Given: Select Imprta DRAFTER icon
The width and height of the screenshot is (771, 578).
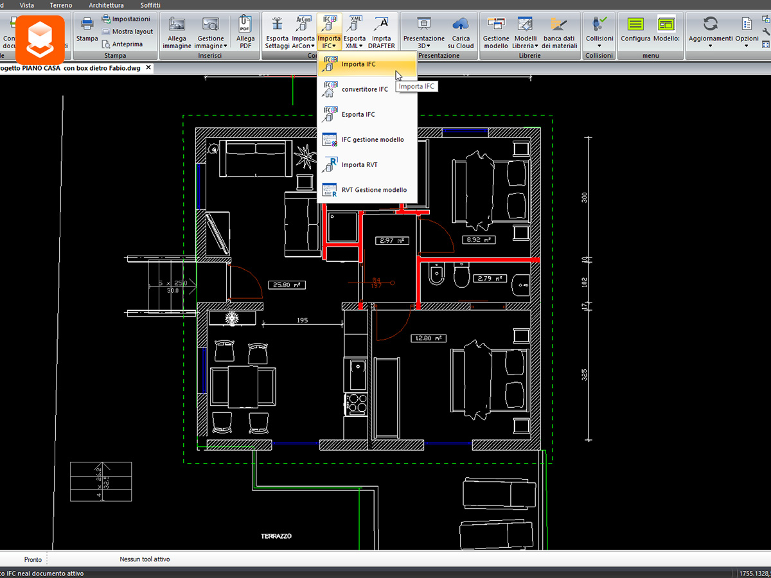Looking at the screenshot, I should (382, 32).
